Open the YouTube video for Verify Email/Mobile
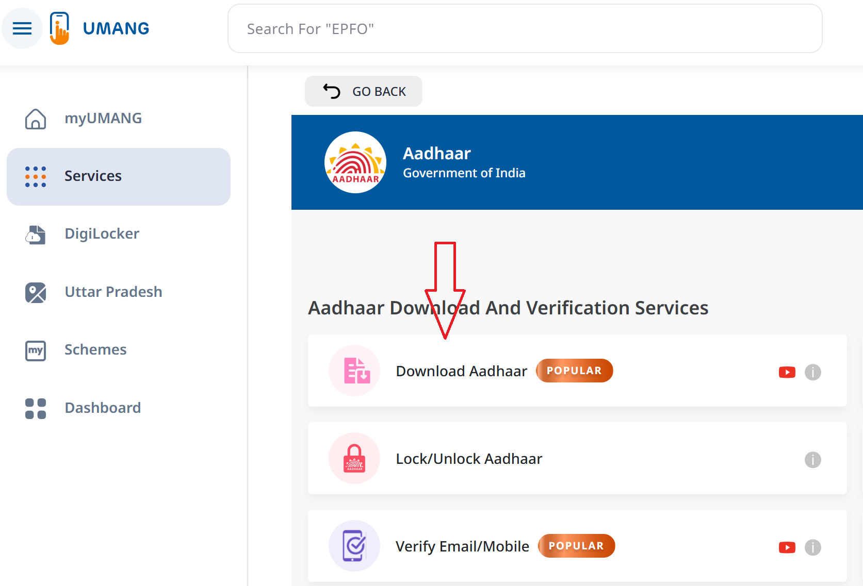 (x=787, y=547)
